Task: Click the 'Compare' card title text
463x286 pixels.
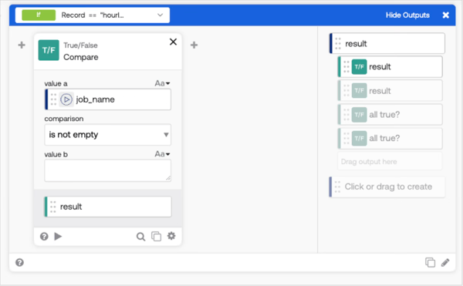Action: [x=81, y=57]
